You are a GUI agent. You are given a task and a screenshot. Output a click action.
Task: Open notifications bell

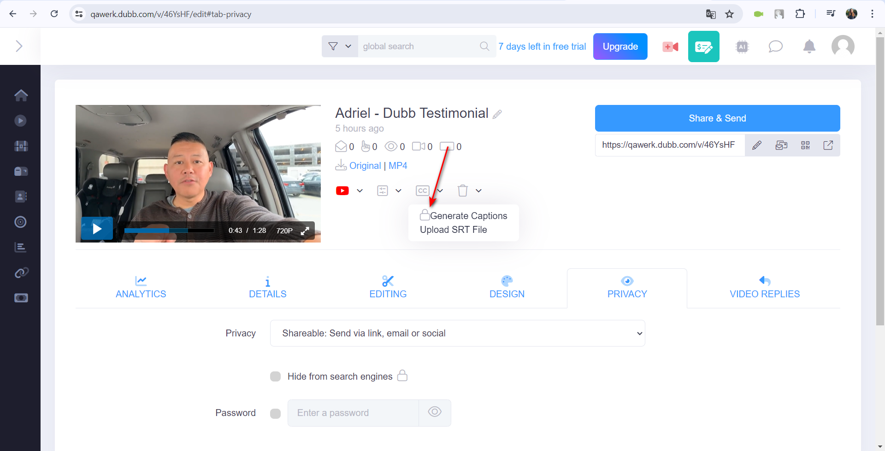809,46
